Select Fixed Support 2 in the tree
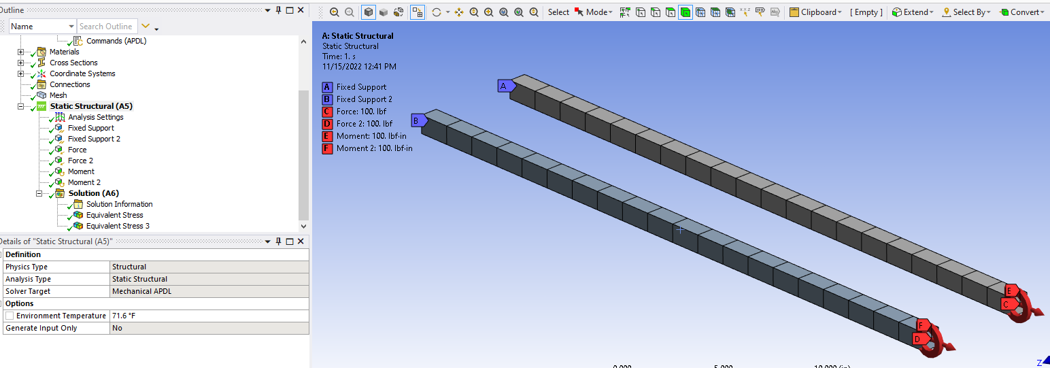Viewport: 1050px width, 368px height. point(94,139)
